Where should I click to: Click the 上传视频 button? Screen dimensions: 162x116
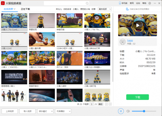[x=10, y=111]
